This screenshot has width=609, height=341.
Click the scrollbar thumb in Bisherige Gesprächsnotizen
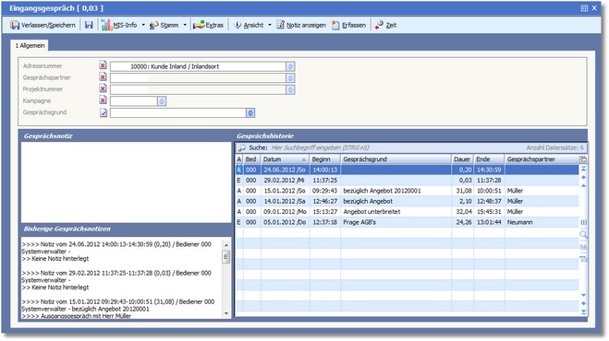pos(226,256)
